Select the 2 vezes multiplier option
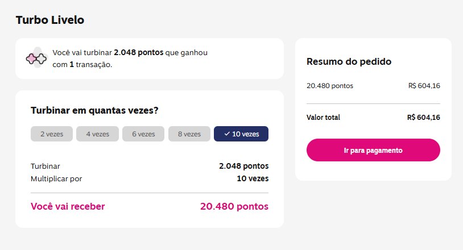The image size is (463, 250). (52, 134)
